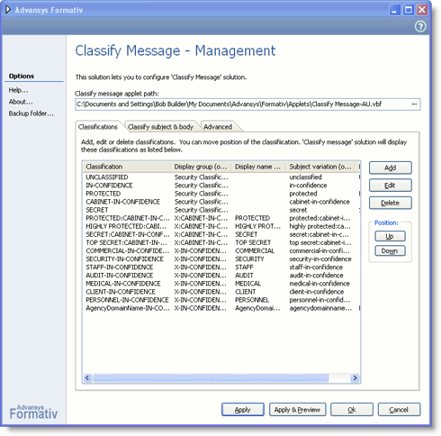Image resolution: width=441 pixels, height=436 pixels.
Task: Open the Advanced tab
Action: [x=218, y=127]
